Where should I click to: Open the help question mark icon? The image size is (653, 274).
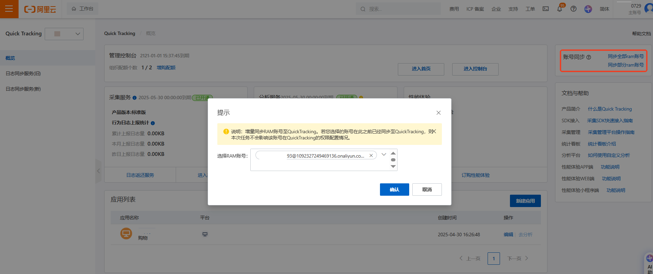point(574,9)
